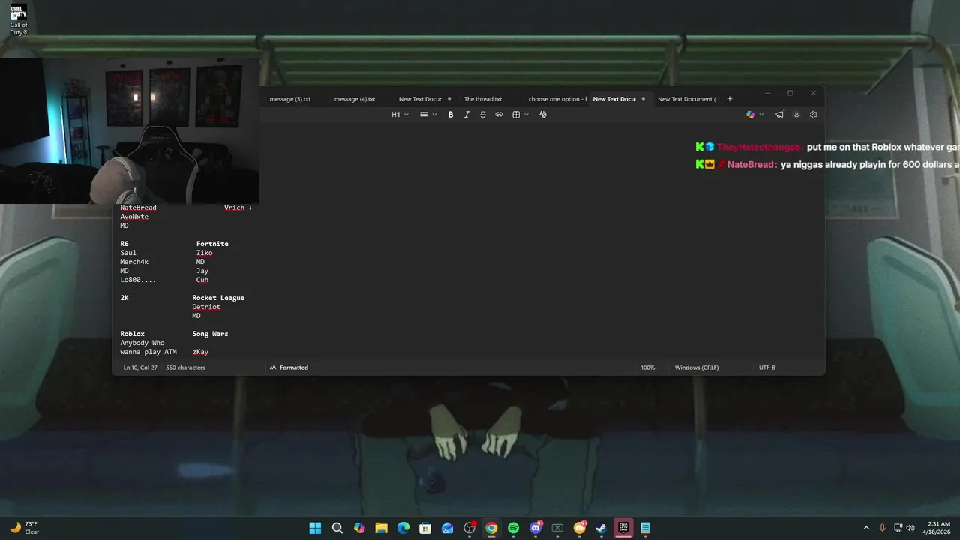Open Epic Games Launcher from taskbar
Screen dimensions: 960x540
pyautogui.click(x=623, y=528)
